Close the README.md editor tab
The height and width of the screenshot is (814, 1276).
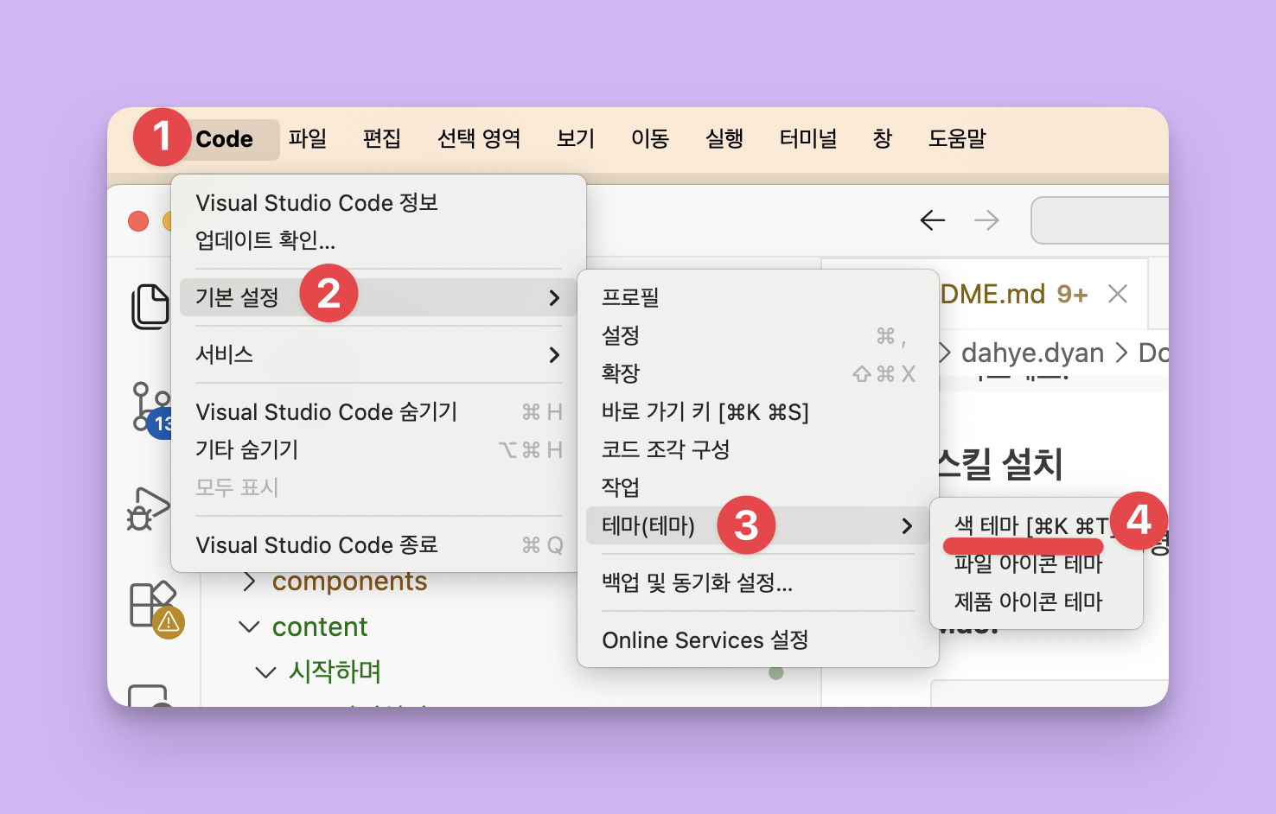[x=1118, y=294]
